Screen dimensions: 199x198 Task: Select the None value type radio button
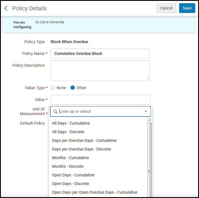53,88
